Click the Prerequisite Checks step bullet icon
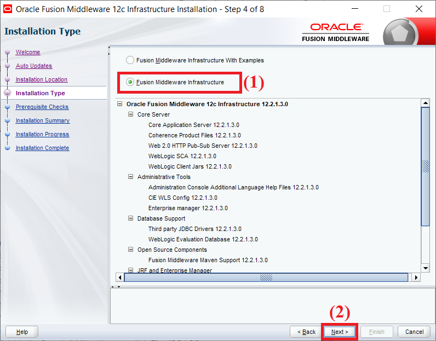The image size is (436, 341). 8,107
